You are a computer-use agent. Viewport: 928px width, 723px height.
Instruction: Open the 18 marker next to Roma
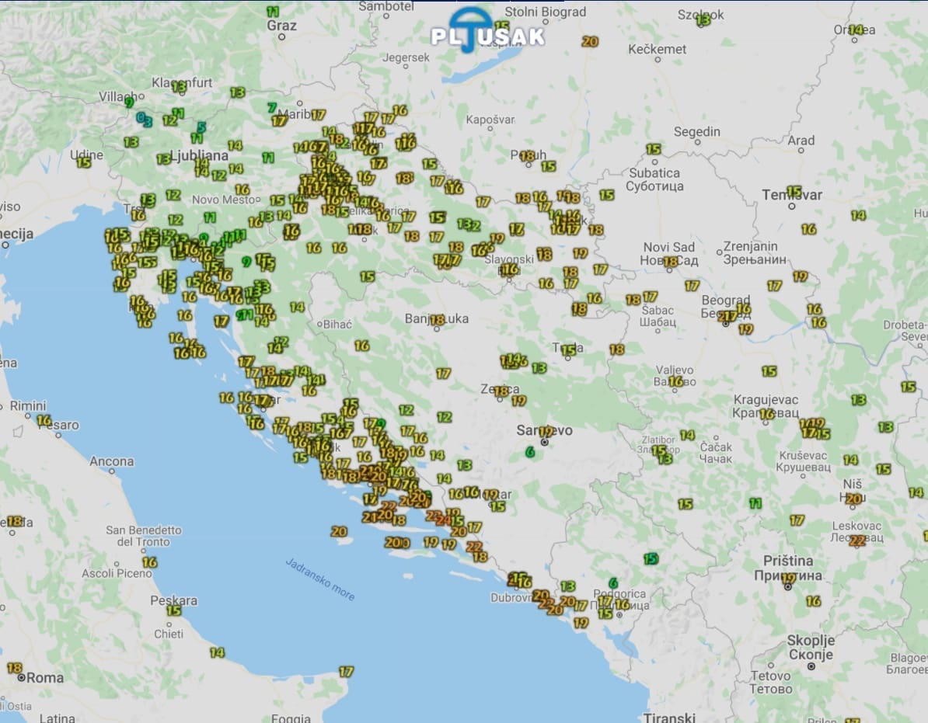pos(14,668)
